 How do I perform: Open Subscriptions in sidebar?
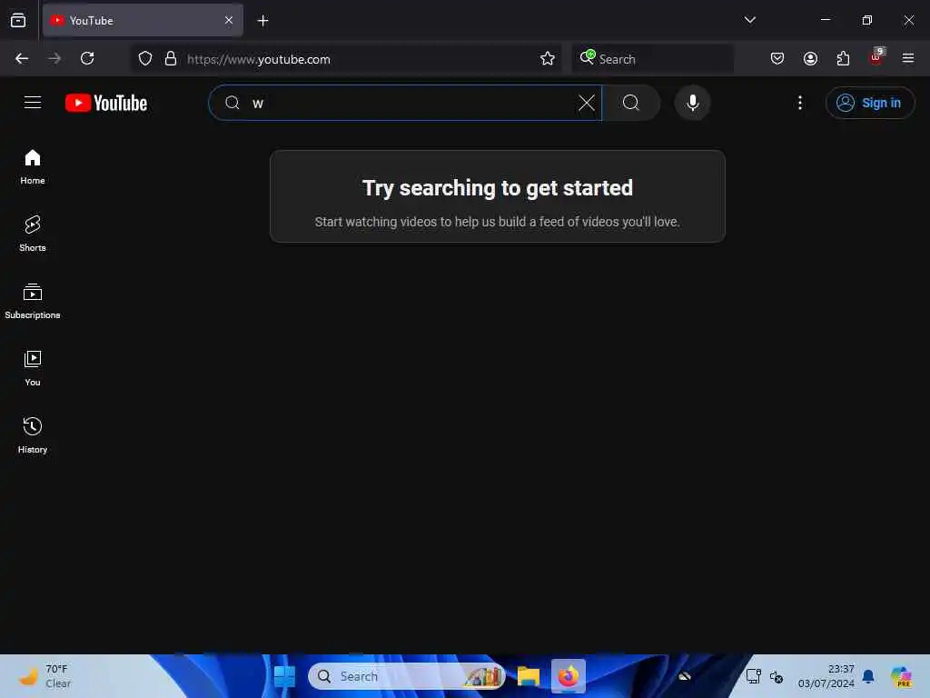coord(33,301)
